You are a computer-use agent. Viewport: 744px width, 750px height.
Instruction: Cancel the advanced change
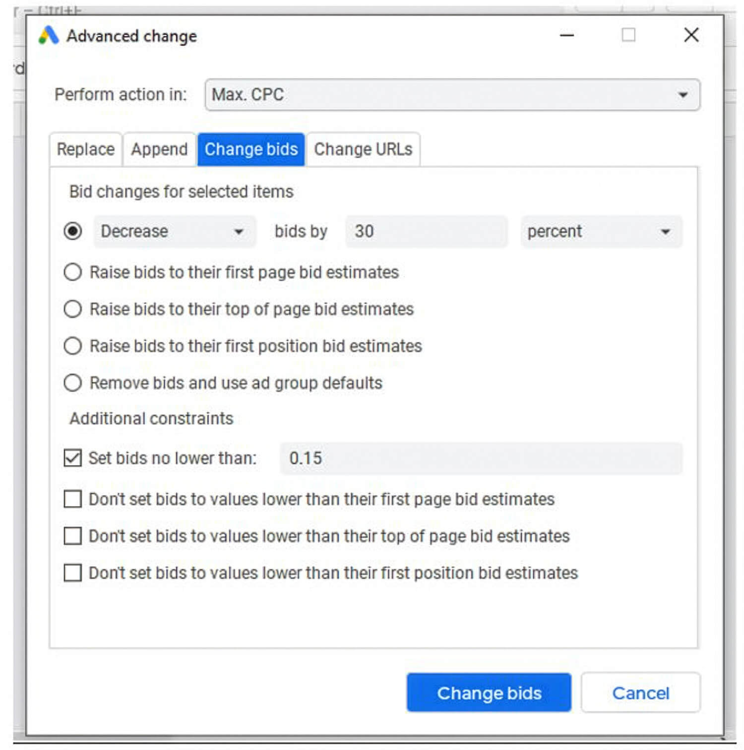(640, 693)
